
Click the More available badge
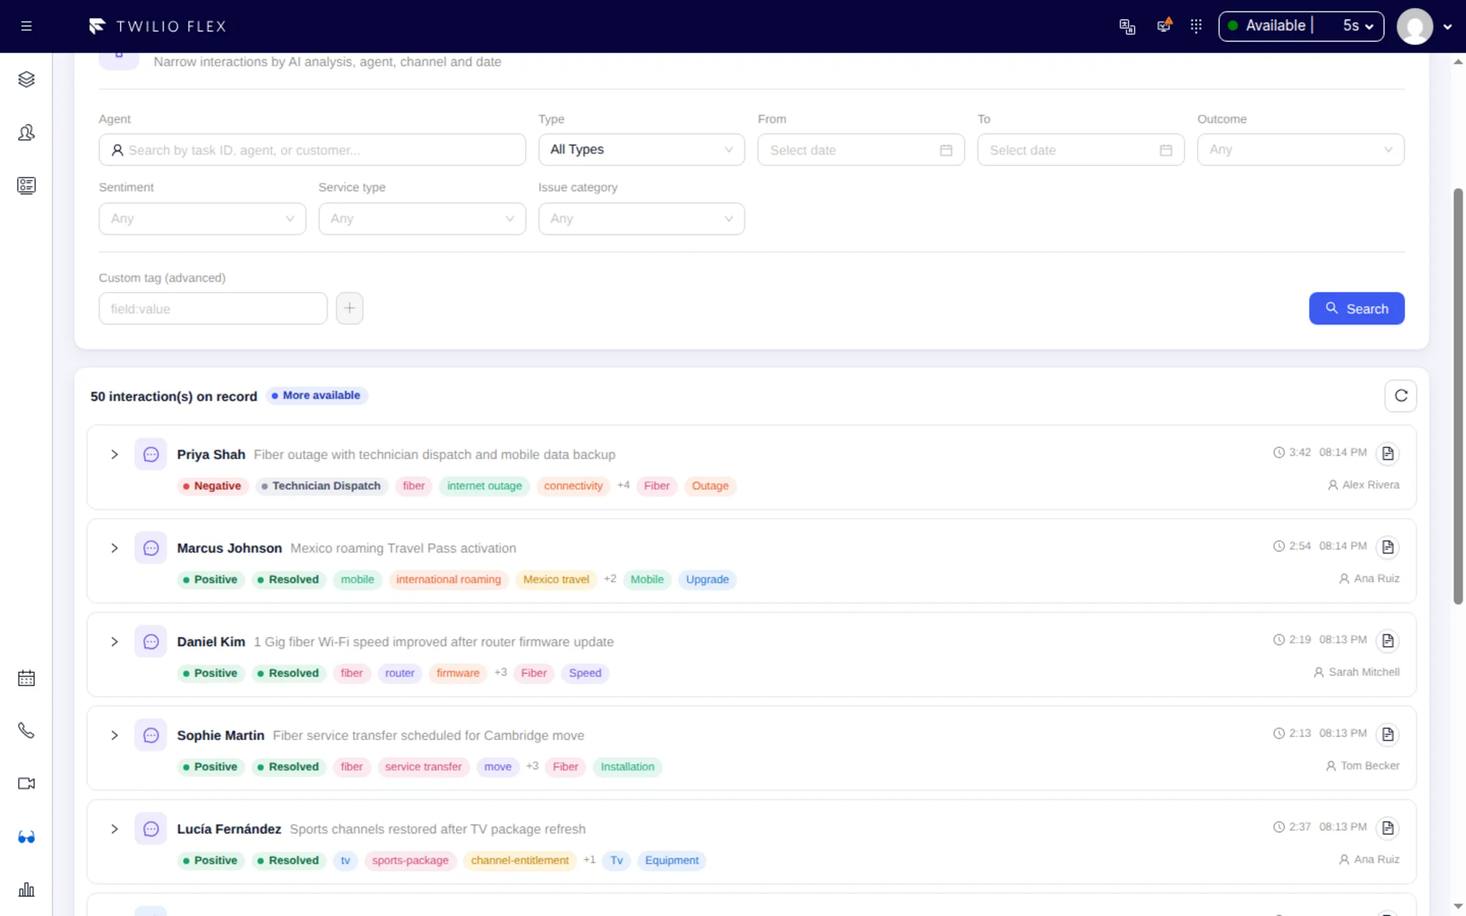point(316,396)
